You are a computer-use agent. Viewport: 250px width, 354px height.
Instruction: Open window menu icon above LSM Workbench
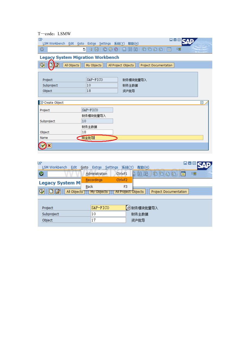(40, 39)
